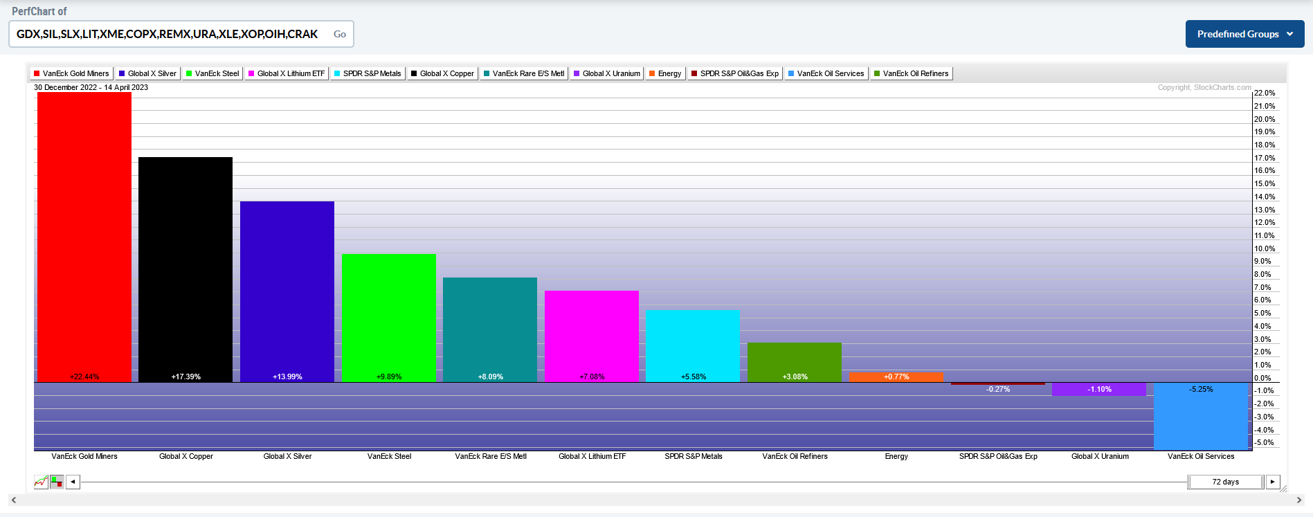Click the -1.10% value label

point(1099,389)
